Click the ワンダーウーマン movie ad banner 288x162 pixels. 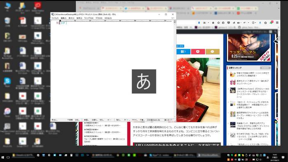click(x=249, y=48)
